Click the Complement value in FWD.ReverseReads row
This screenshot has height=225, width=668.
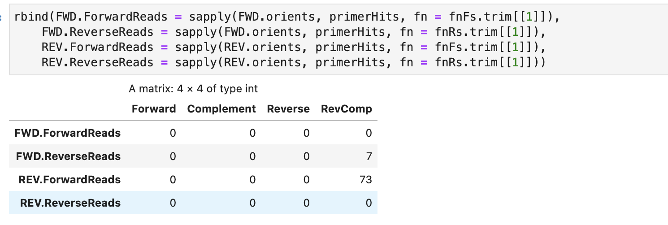[x=253, y=156]
